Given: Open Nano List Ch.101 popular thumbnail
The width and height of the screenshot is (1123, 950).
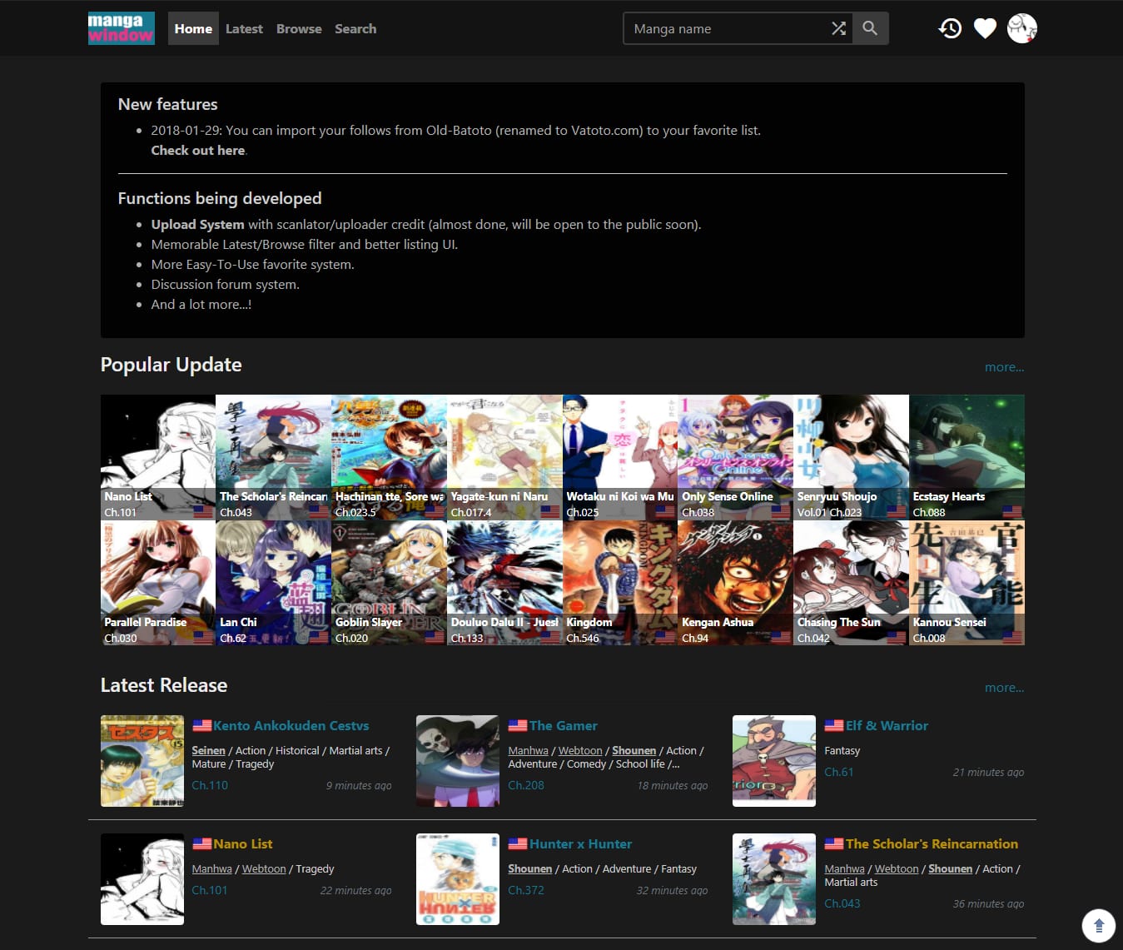Looking at the screenshot, I should click(x=158, y=457).
